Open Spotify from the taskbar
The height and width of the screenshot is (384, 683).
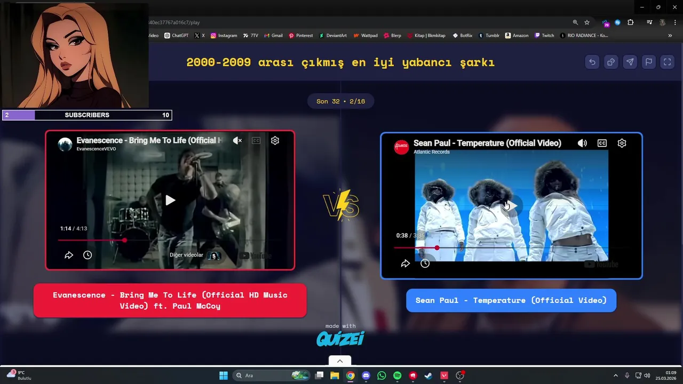[x=397, y=375]
